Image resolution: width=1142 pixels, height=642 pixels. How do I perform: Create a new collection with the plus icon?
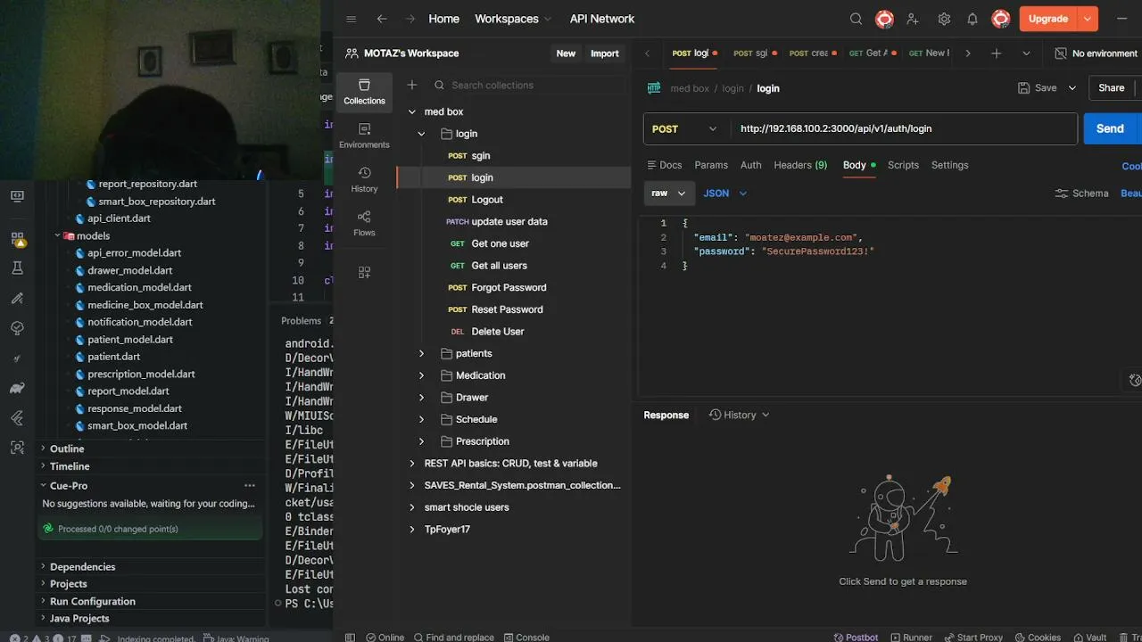pos(411,85)
